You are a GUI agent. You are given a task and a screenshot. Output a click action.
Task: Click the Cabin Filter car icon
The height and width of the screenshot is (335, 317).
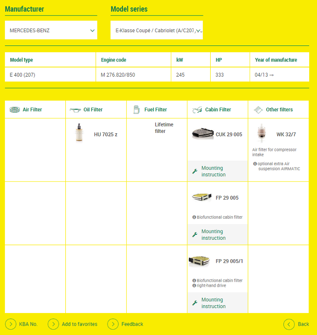pos(197,110)
